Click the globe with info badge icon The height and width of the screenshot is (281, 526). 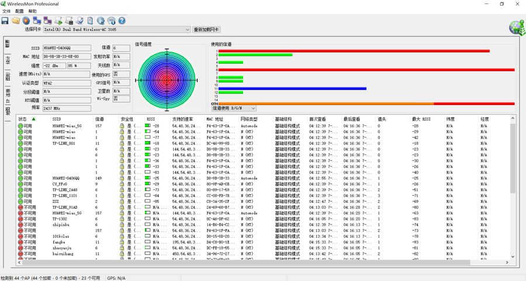112,21
